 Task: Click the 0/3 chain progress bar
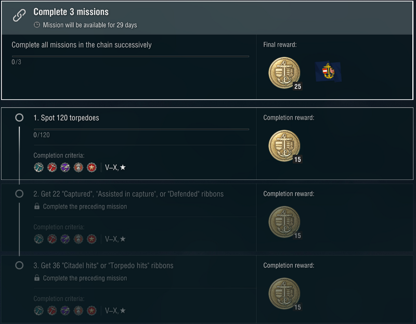[x=130, y=56]
